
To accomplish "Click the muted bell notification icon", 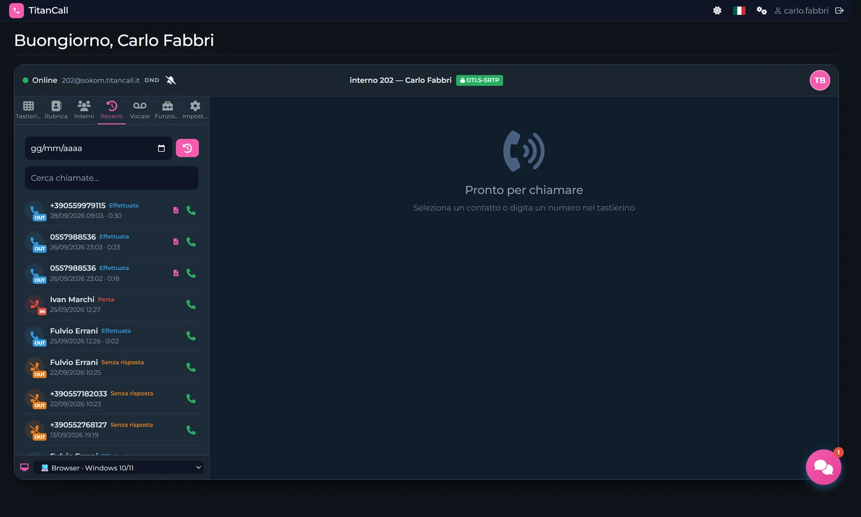I will coord(171,80).
